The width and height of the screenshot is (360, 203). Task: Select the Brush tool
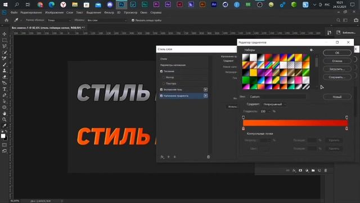tap(4, 65)
